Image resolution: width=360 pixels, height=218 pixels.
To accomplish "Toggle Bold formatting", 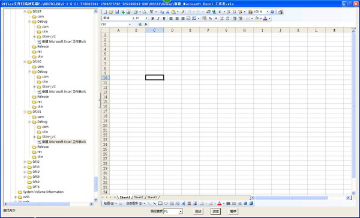I will pos(152,19).
